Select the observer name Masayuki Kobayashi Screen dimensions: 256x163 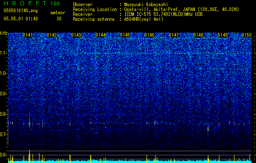146,5
